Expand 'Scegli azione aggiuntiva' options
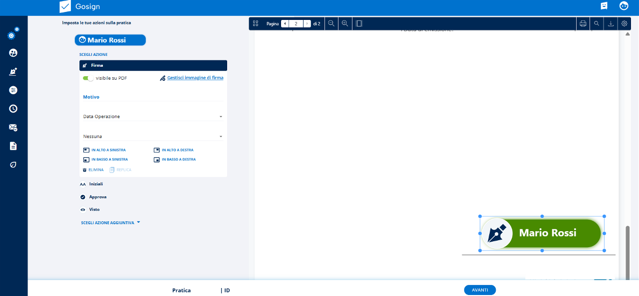The height and width of the screenshot is (296, 639). click(110, 223)
